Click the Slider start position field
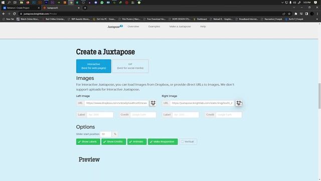 point(106,134)
